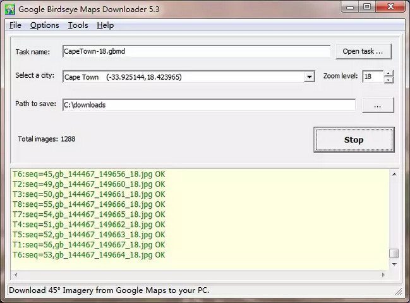Select log line T4:seq=51 149662
This screenshot has width=410, height=303.
tap(89, 225)
